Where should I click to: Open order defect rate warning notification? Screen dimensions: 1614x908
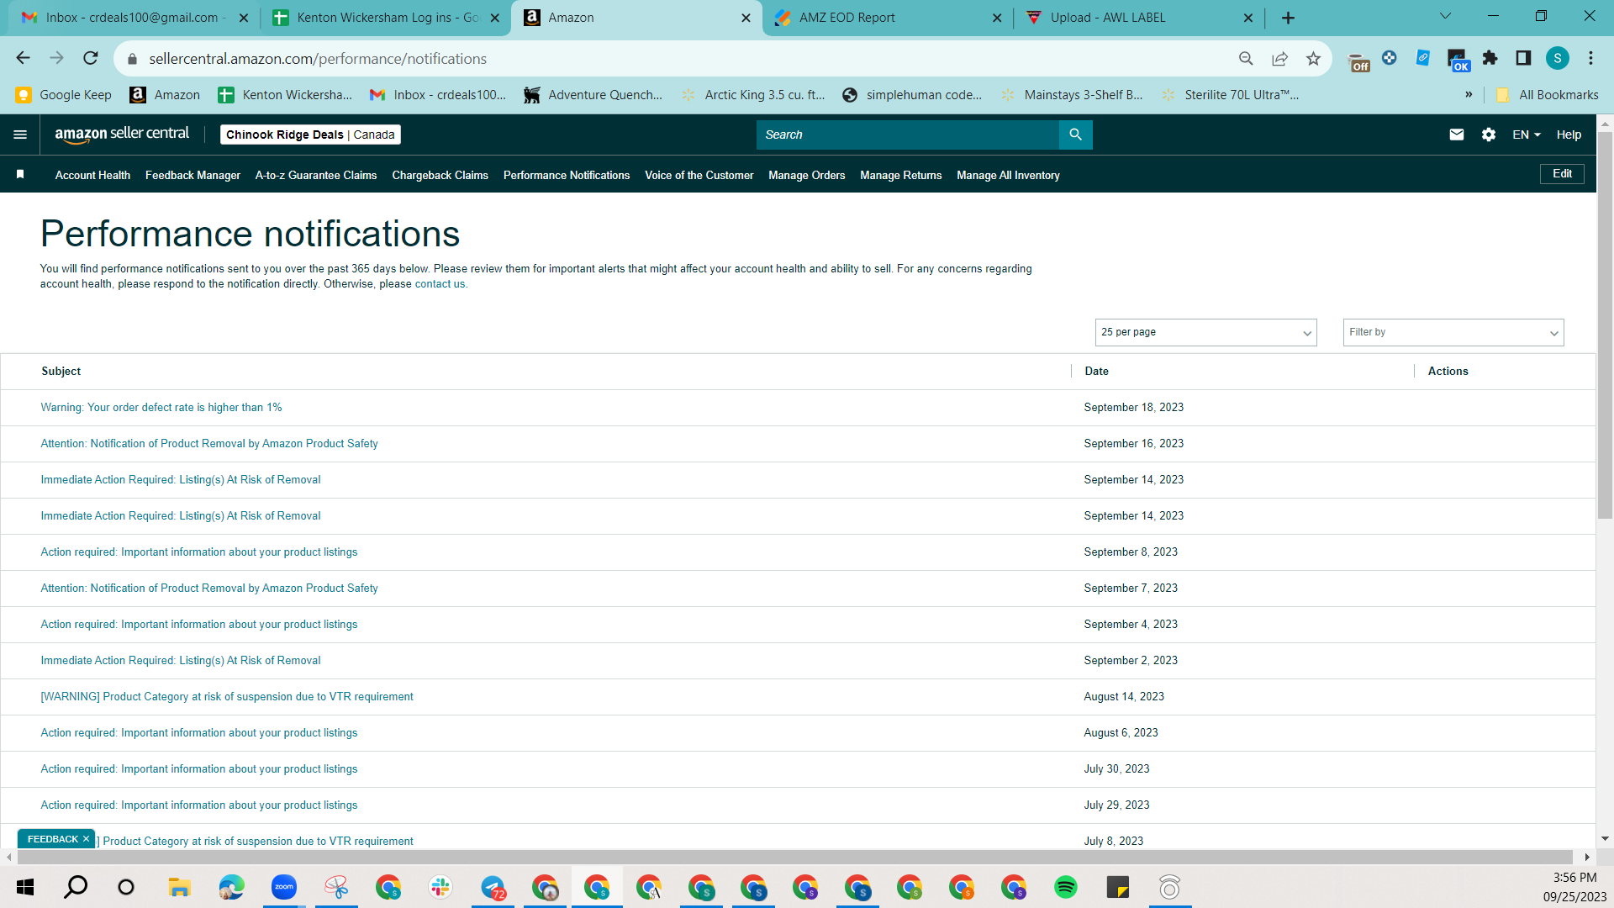[x=161, y=408]
